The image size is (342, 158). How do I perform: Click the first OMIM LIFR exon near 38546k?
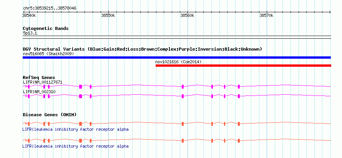pos(80,123)
